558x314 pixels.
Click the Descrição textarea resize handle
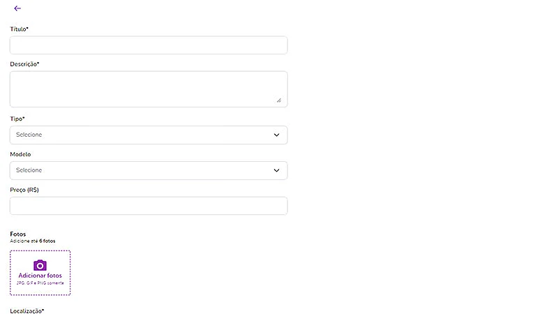(278, 100)
